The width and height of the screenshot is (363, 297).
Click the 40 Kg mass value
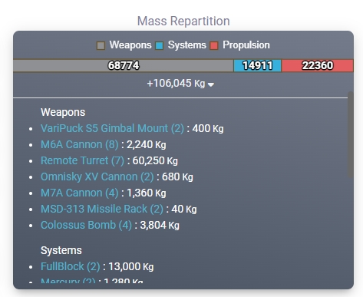pos(184,209)
